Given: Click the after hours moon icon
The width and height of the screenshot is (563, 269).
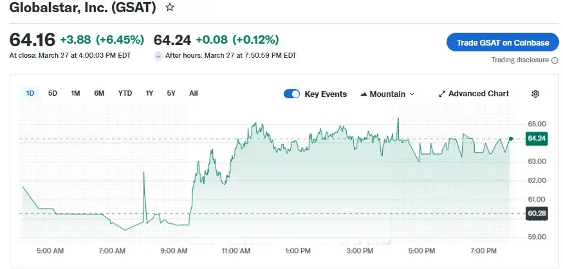Looking at the screenshot, I should [158, 56].
